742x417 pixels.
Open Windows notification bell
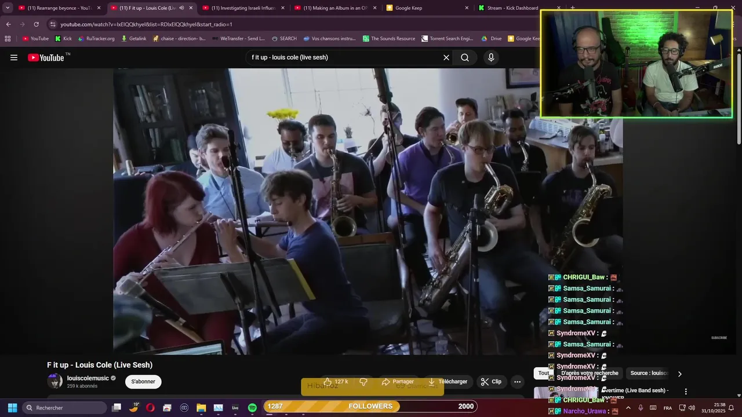click(x=732, y=408)
